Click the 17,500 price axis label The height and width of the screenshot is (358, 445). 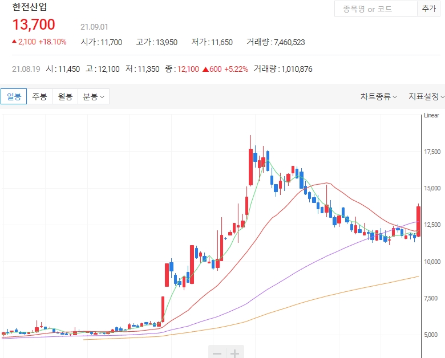[432, 152]
